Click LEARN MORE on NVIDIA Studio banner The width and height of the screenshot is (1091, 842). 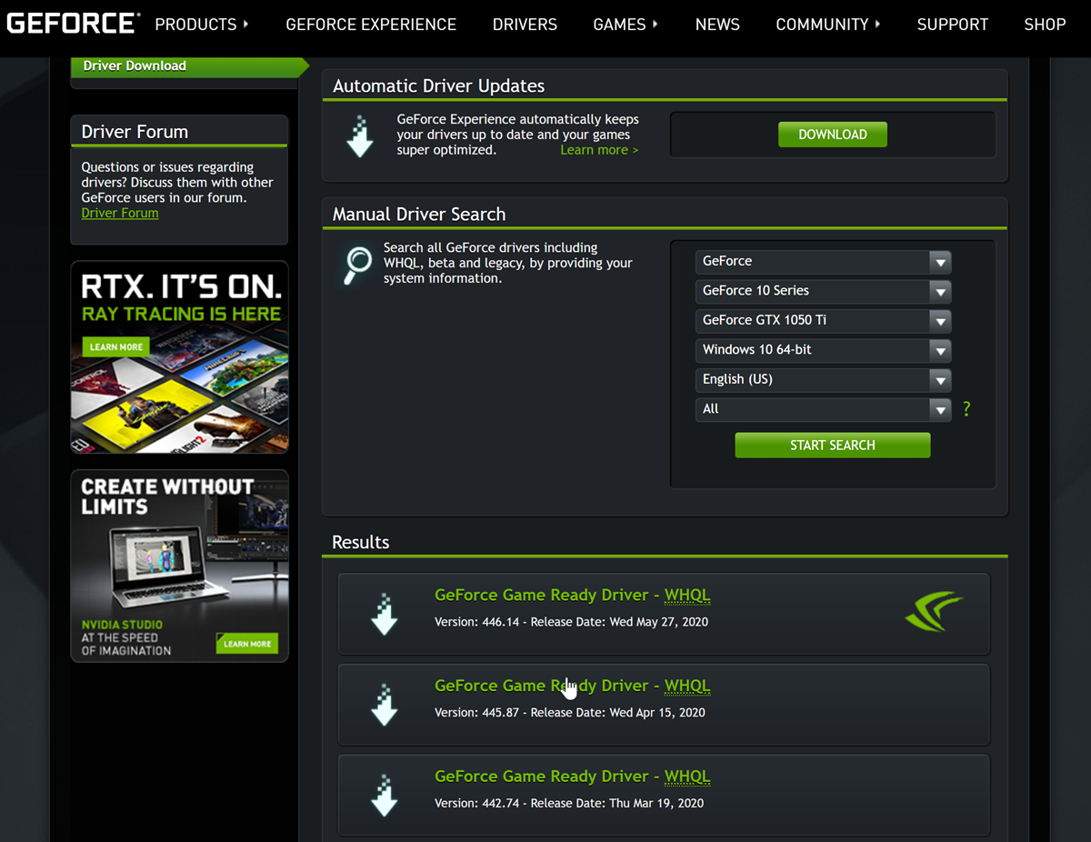(246, 643)
